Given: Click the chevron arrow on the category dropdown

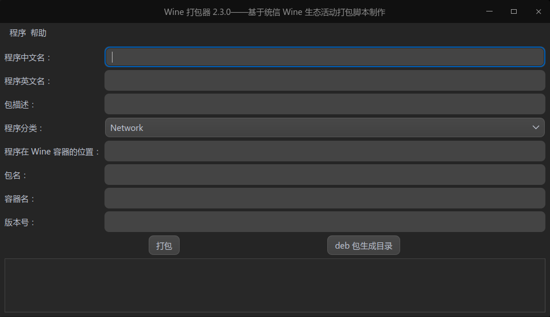Looking at the screenshot, I should (536, 127).
